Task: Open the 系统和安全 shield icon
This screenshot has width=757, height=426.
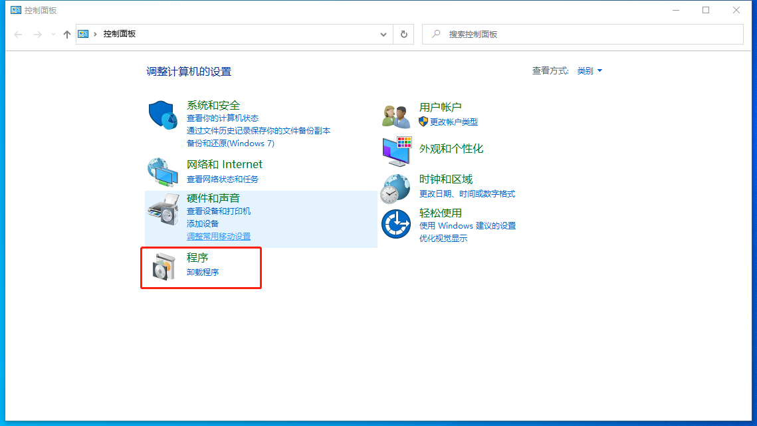Action: point(163,115)
